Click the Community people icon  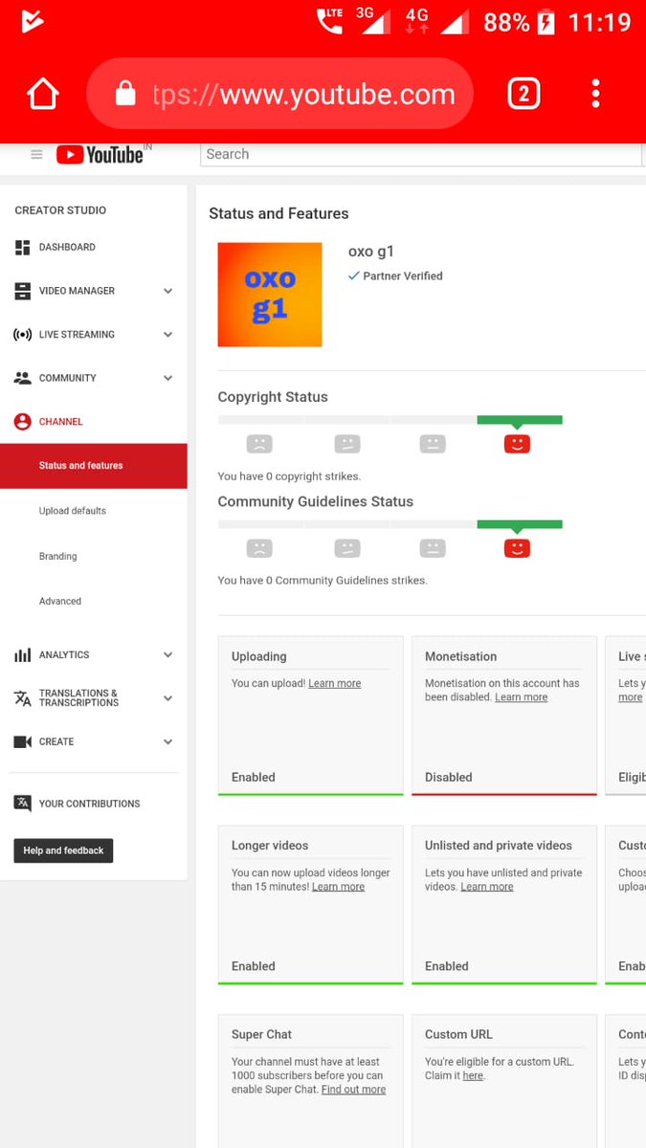pos(22,378)
